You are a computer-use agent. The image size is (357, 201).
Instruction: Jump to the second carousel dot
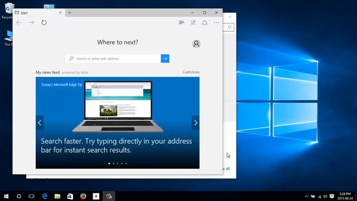[113, 164]
